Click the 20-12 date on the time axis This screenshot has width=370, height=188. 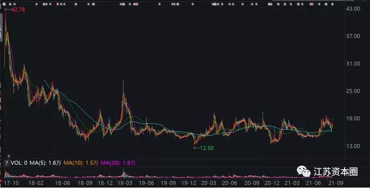click(272, 183)
